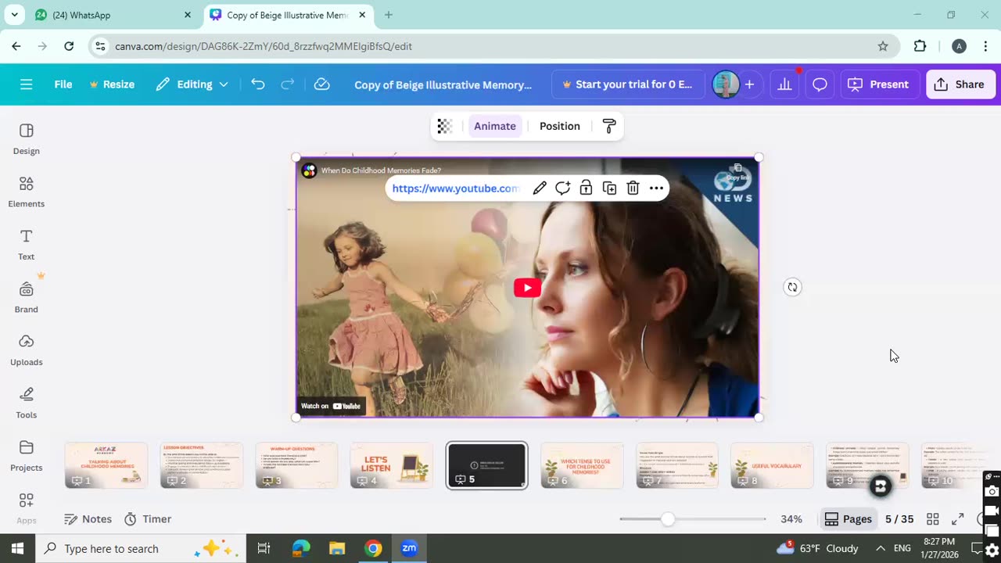
Task: Edit the embed with pencil icon
Action: (540, 188)
